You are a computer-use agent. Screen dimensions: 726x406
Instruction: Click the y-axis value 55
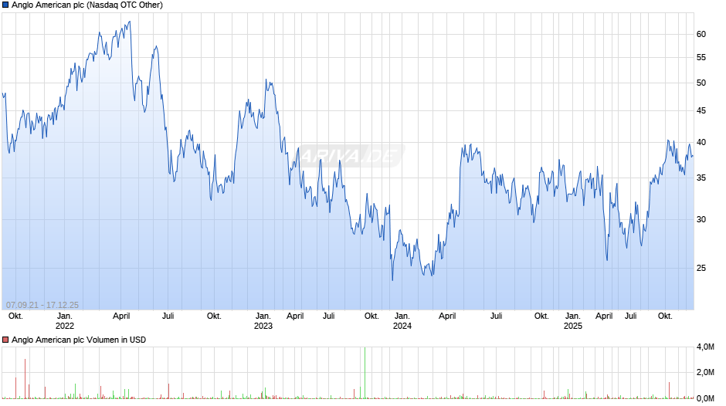701,57
